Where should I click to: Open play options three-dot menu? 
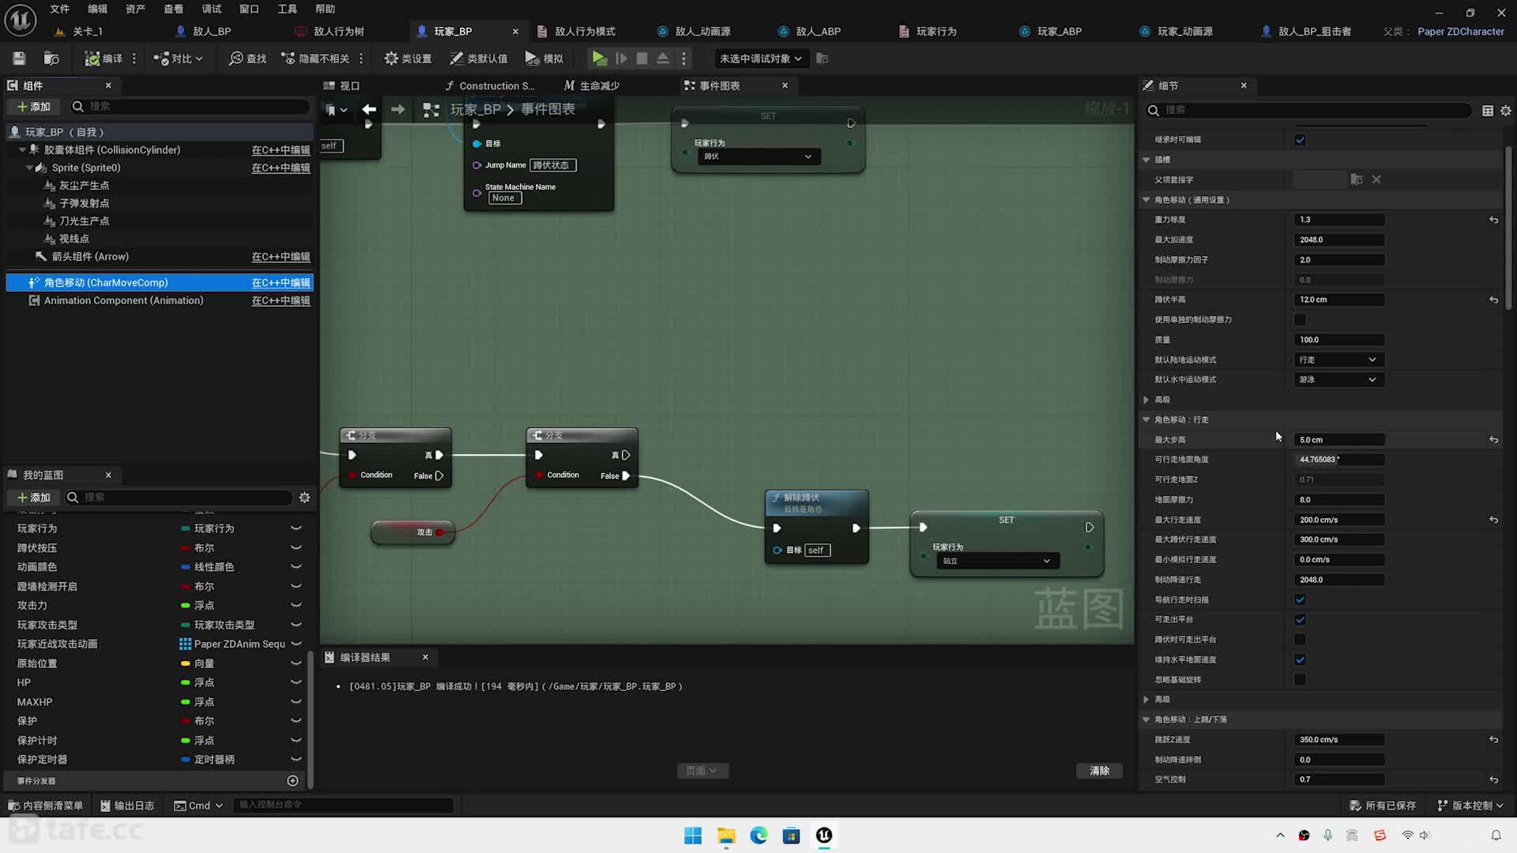click(x=683, y=58)
